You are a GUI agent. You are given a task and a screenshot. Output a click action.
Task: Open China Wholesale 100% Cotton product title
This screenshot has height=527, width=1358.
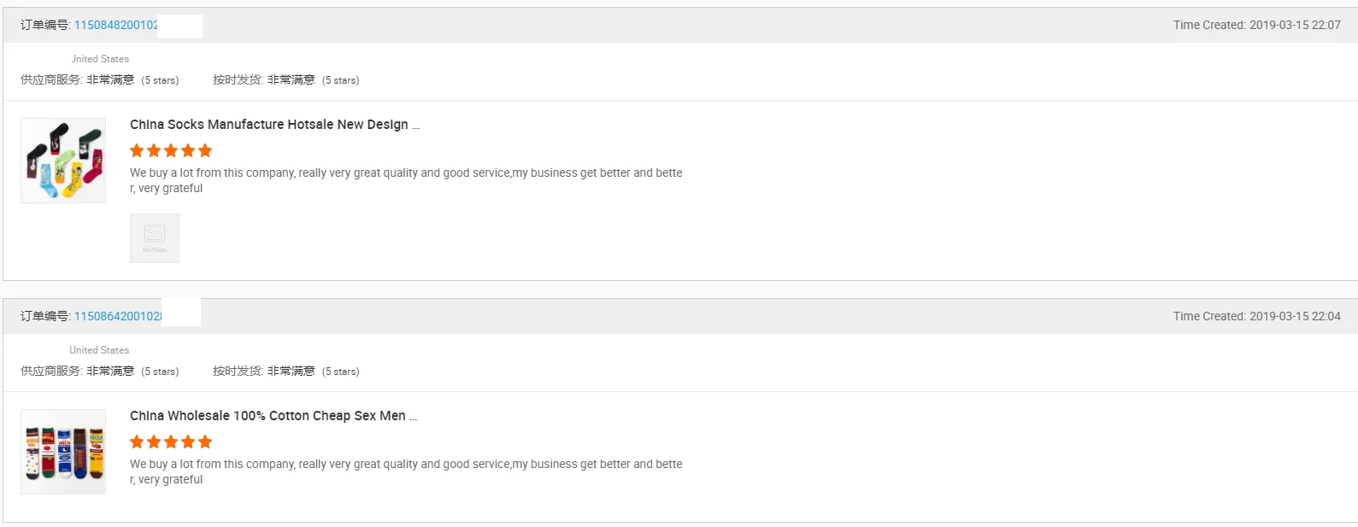coord(267,416)
